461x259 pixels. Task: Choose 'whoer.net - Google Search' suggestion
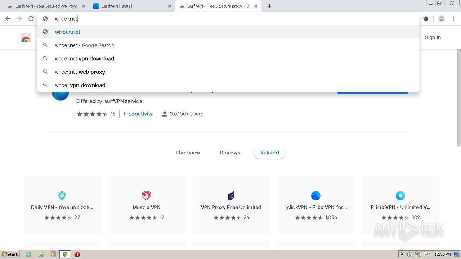[x=228, y=45]
